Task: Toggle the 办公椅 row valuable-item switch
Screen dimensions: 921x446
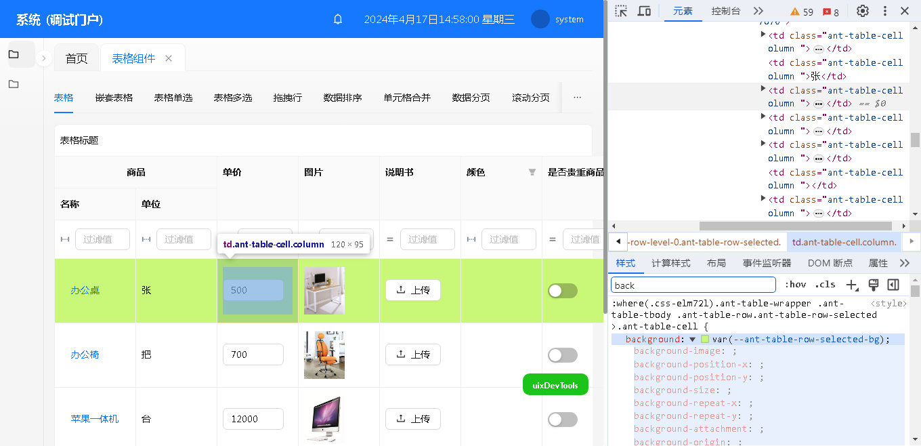Action: 563,355
